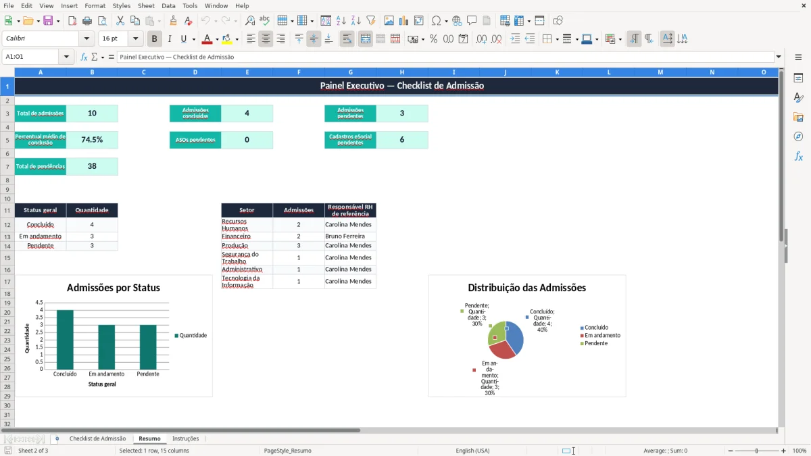Click the formula input line
This screenshot has height=456, width=811.
tap(445, 57)
